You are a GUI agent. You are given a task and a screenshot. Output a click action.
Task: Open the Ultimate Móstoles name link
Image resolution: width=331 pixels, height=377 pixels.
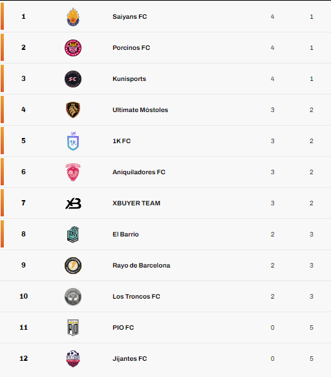tap(140, 110)
